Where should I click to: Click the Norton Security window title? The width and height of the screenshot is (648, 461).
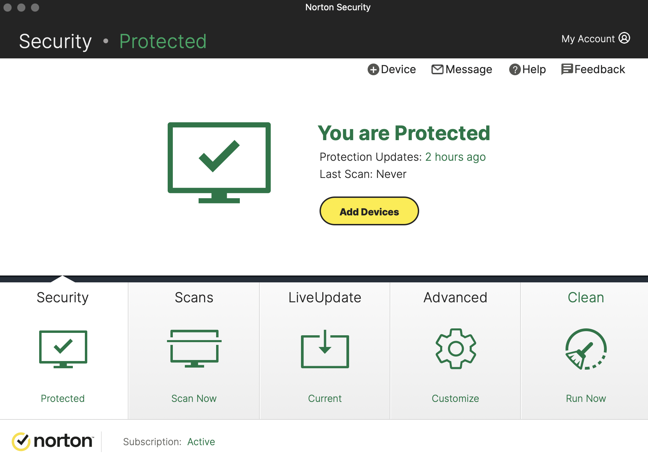tap(338, 7)
